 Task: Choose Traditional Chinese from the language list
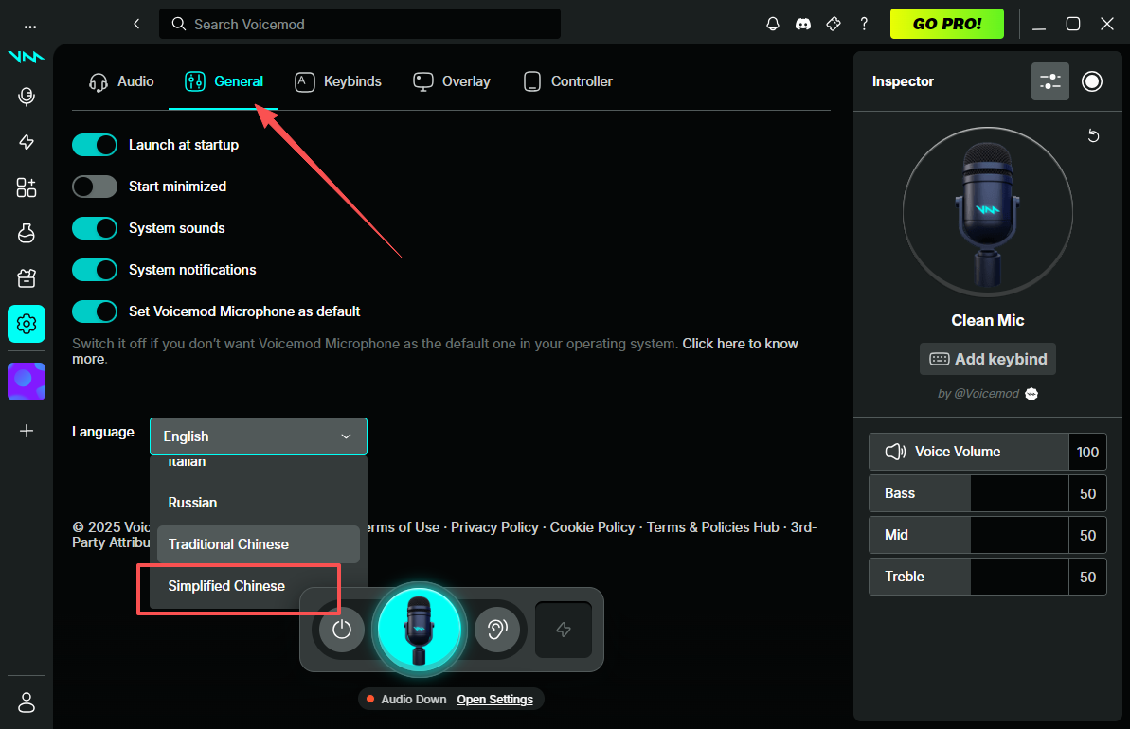[x=258, y=544]
